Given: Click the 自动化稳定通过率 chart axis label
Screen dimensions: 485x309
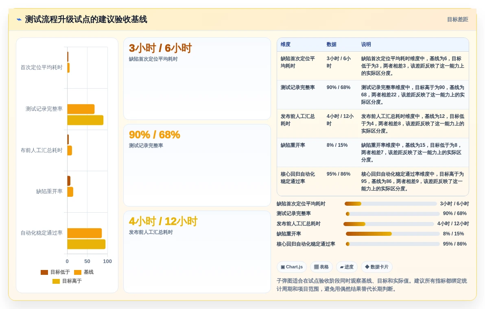Looking at the screenshot, I should (x=42, y=233).
